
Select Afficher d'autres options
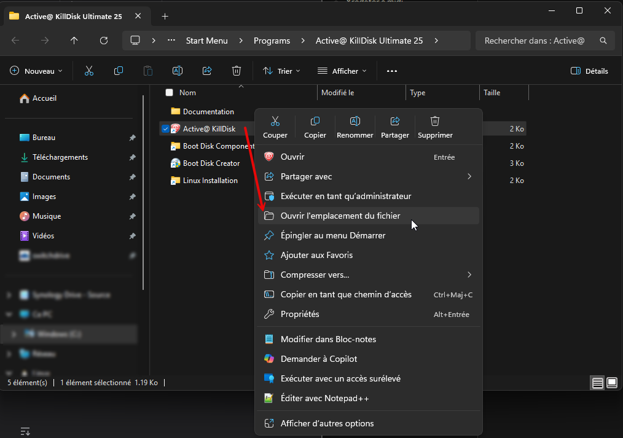(x=368, y=423)
